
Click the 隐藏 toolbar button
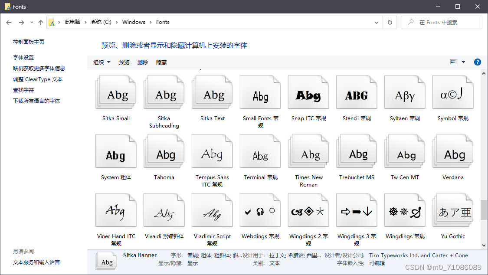click(161, 62)
